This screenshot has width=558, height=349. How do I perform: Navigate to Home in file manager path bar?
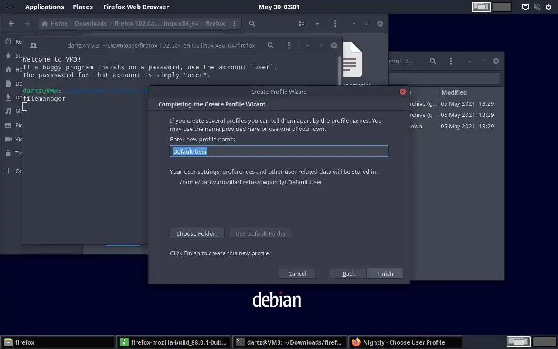click(54, 24)
